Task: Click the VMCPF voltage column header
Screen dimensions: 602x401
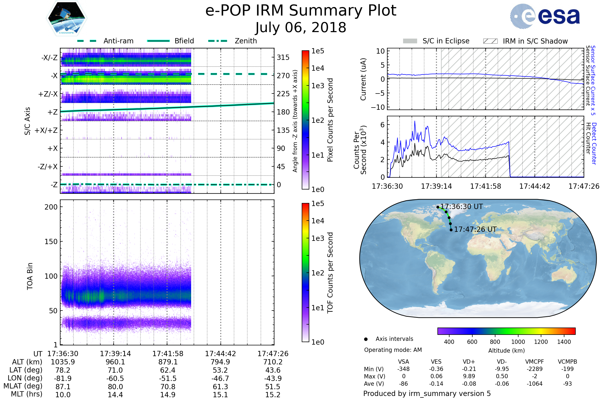Action: 535,362
